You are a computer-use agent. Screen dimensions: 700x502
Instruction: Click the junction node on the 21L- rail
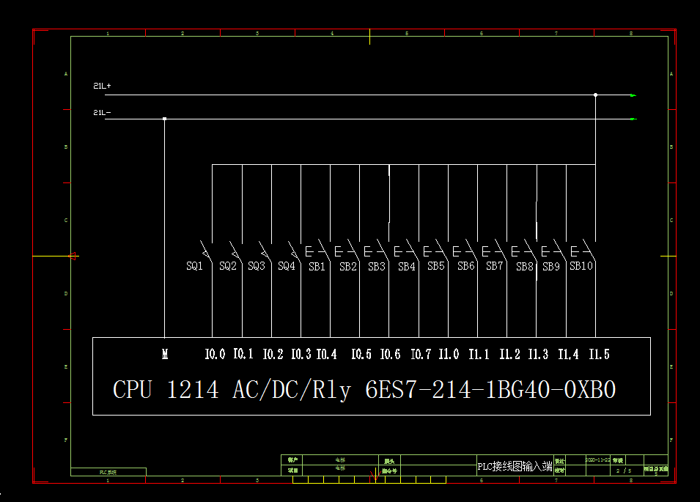click(165, 119)
